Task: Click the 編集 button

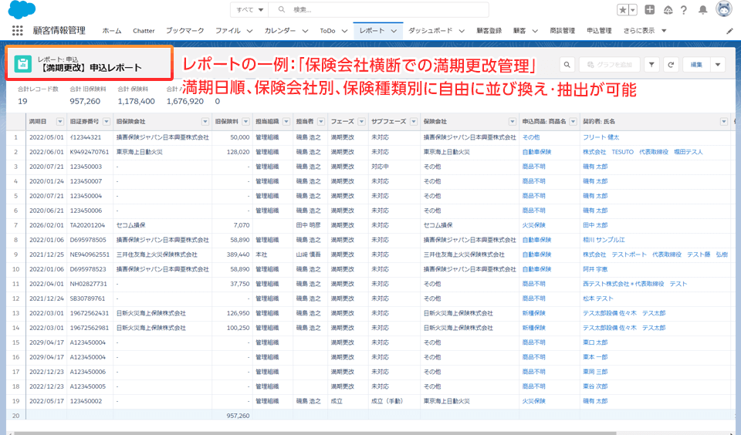Action: [x=696, y=66]
